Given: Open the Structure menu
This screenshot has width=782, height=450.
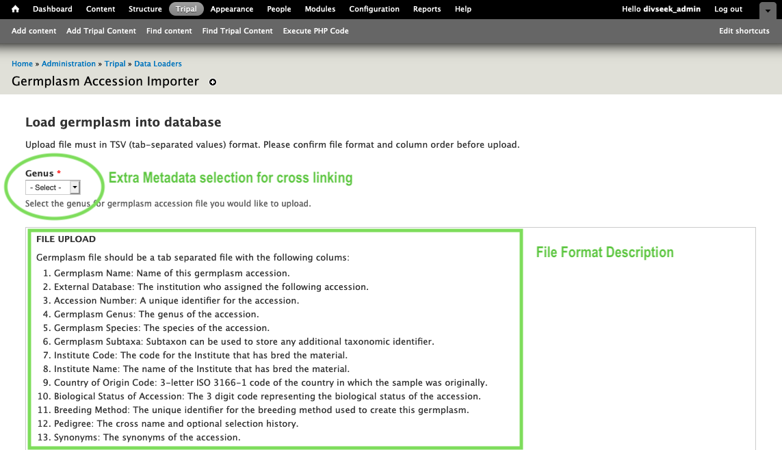Looking at the screenshot, I should point(145,9).
